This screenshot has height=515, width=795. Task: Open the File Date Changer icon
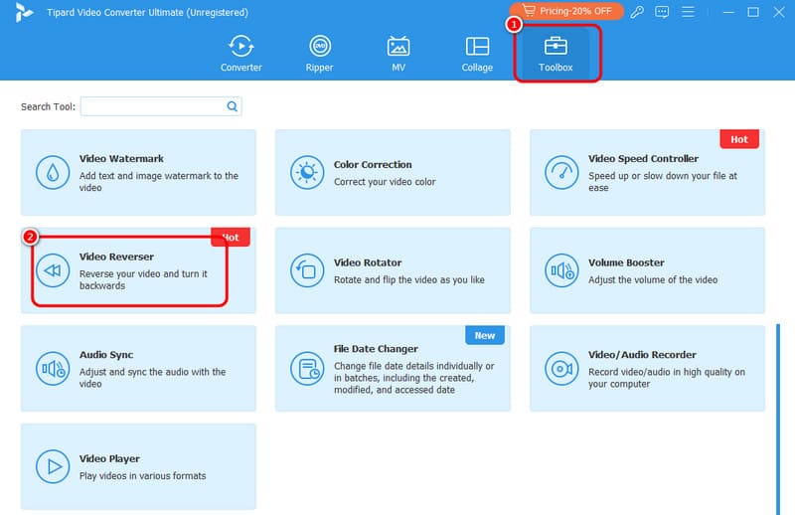tap(306, 369)
